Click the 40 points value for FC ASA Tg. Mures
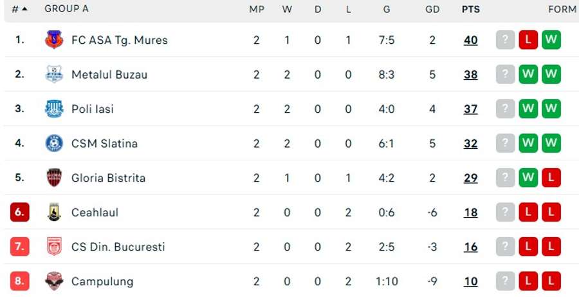579x297 pixels. pyautogui.click(x=470, y=40)
